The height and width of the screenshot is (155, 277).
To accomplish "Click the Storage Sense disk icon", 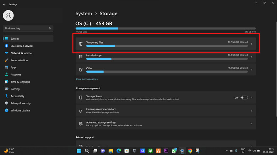I will tap(81, 97).
